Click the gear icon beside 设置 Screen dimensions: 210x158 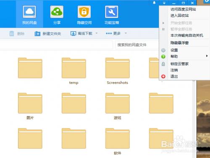tap(163, 50)
